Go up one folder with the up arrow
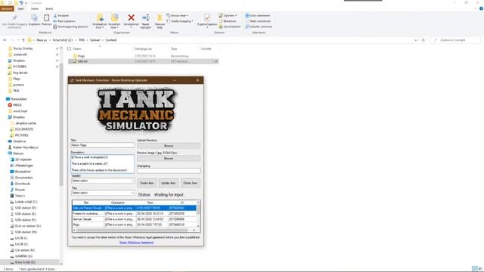Screen dimensions: 484x272 (23, 40)
